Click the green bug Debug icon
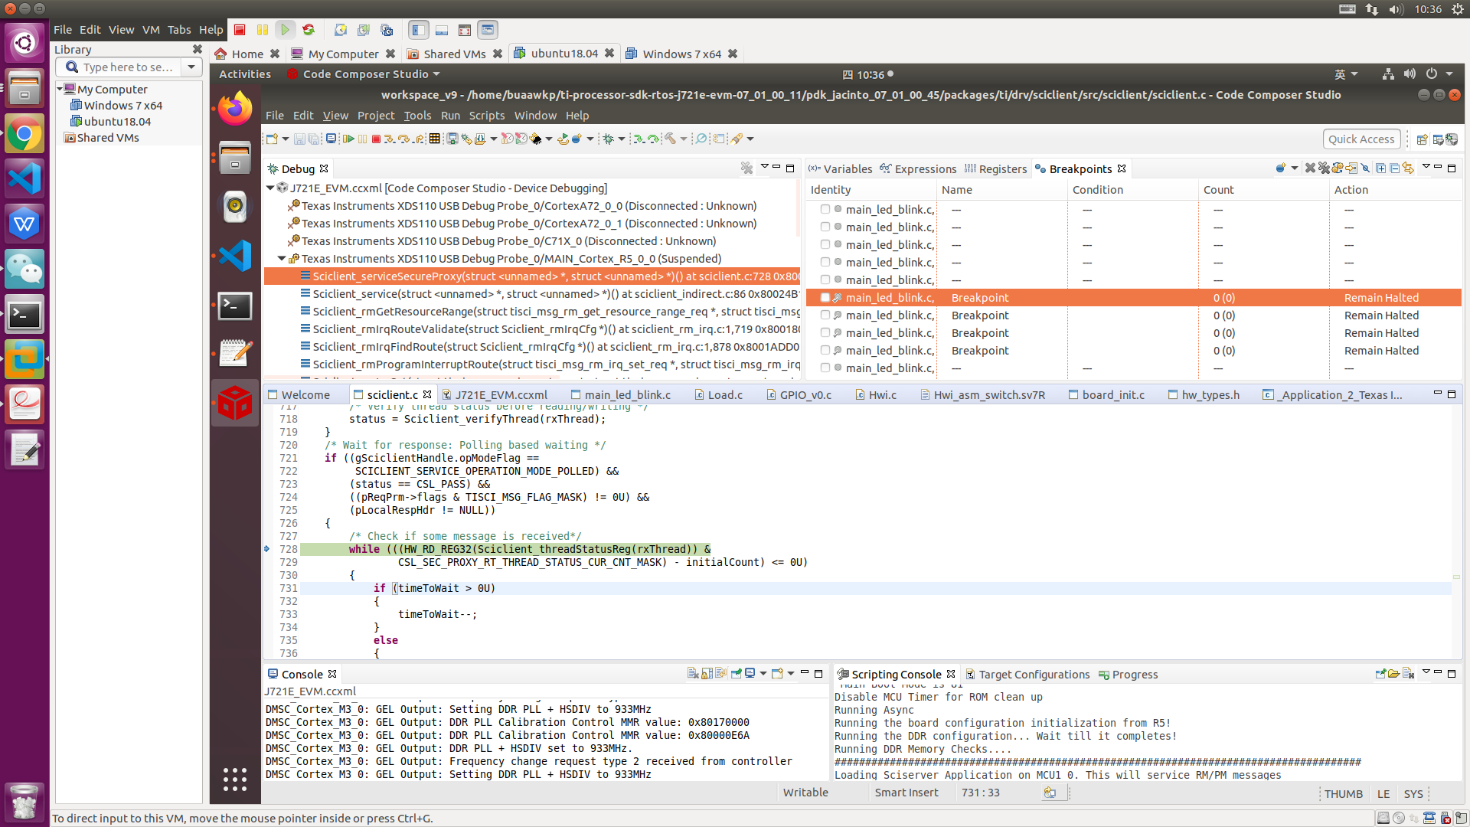The image size is (1470, 827). [609, 139]
